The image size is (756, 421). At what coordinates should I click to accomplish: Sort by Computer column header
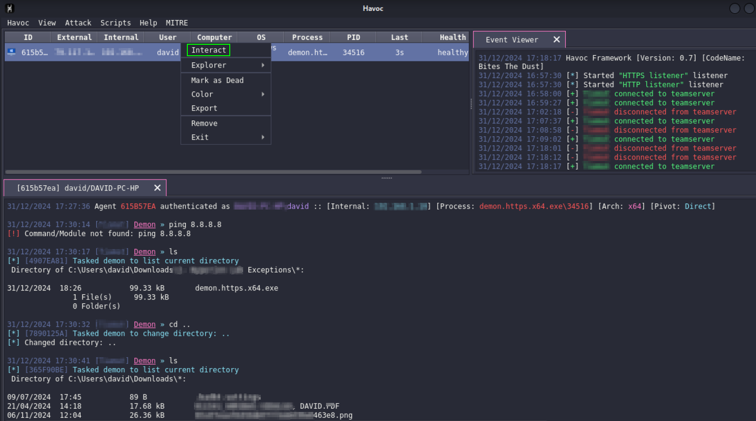(x=215, y=37)
